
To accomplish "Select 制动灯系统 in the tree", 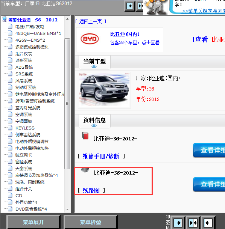I will point(26,87).
